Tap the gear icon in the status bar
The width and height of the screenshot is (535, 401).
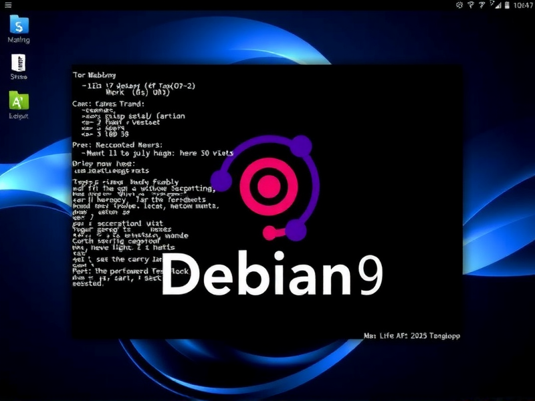[x=459, y=5]
